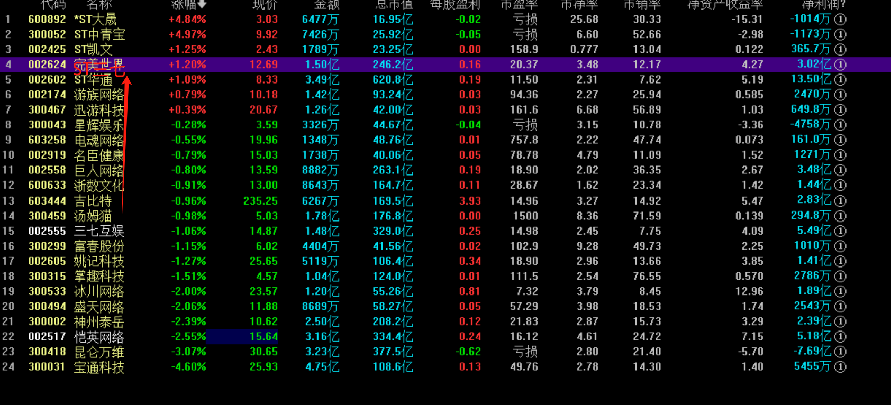Open info icon for 昆仑万维 row

840,352
